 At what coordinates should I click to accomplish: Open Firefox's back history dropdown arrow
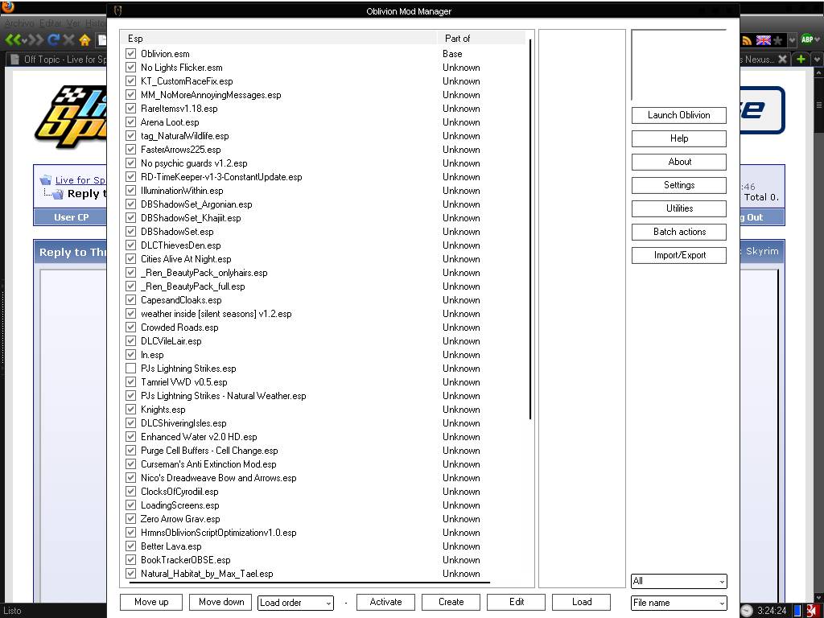(24, 40)
